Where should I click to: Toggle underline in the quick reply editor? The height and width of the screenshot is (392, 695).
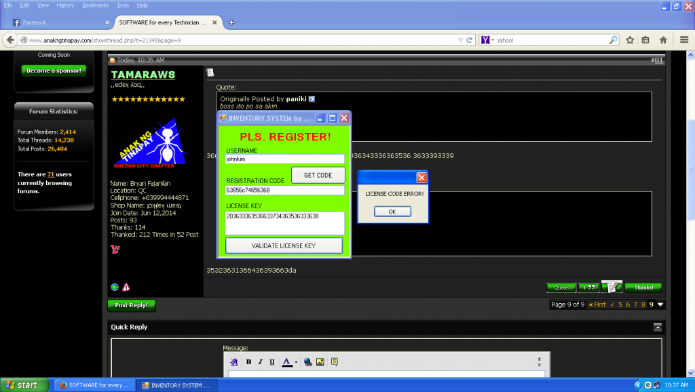tap(272, 362)
